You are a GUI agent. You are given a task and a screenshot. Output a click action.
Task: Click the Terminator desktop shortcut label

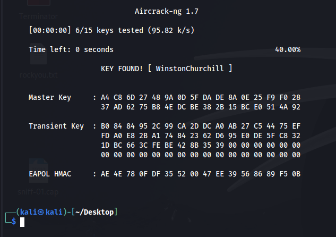[x=38, y=16]
